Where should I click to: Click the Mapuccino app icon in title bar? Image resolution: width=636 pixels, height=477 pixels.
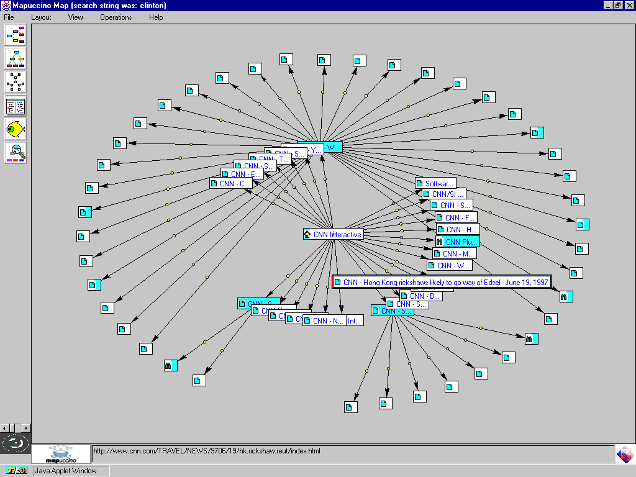[6, 5]
